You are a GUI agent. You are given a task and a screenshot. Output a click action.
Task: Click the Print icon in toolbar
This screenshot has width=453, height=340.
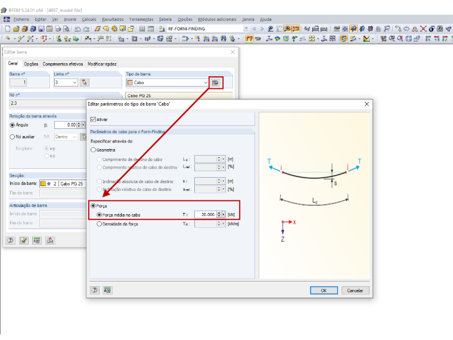click(x=58, y=29)
